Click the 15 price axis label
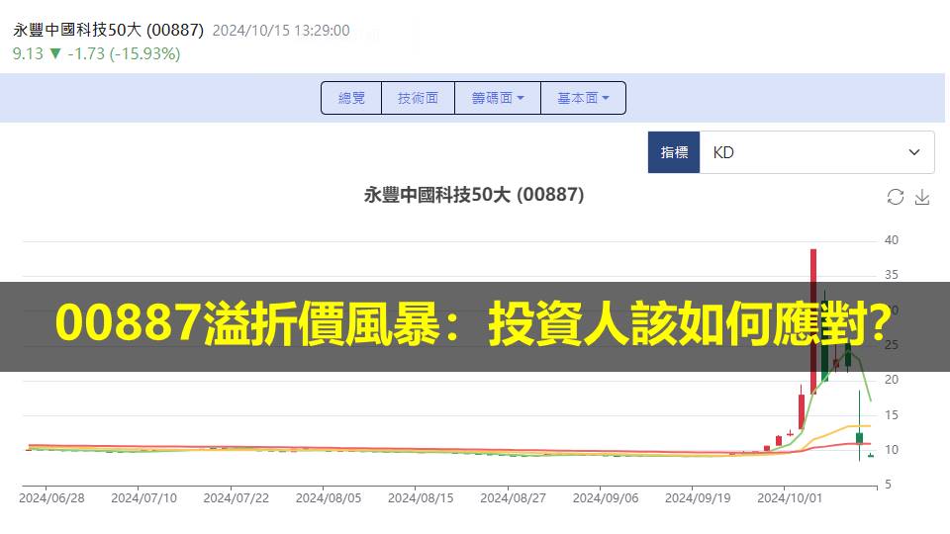The width and height of the screenshot is (950, 534). (892, 415)
